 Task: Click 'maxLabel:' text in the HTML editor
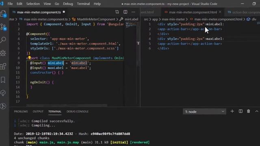coord(215,39)
